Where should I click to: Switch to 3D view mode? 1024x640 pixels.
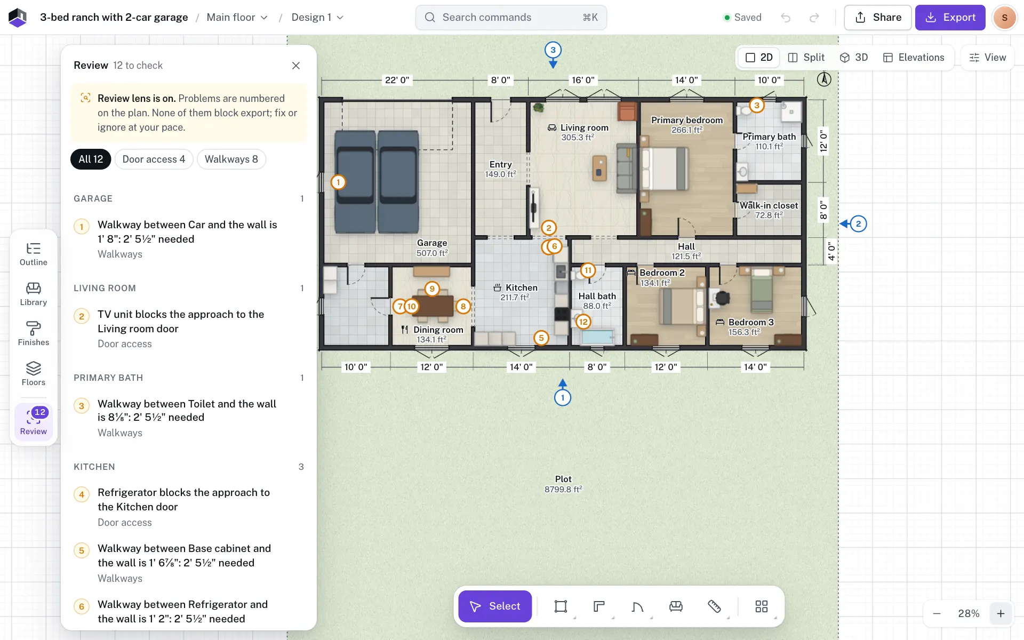pos(854,58)
